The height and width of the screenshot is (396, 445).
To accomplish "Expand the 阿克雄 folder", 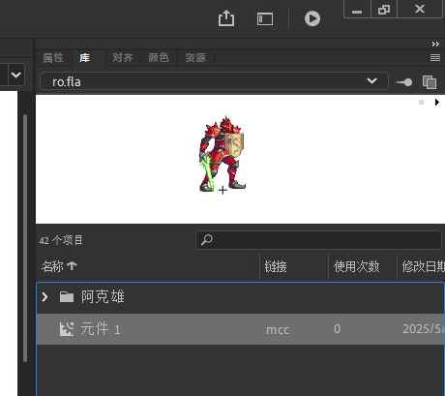I will 45,297.
